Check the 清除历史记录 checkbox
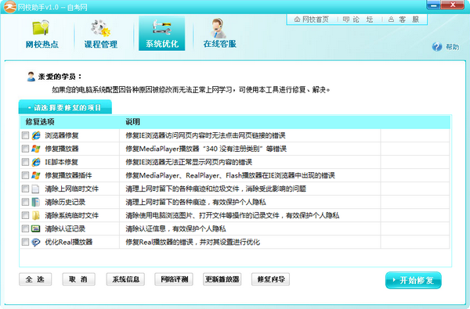 point(26,202)
